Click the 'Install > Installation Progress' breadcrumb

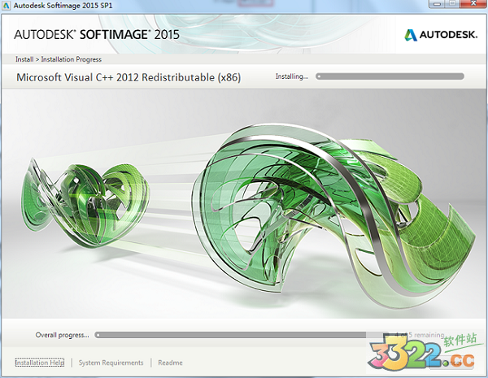pos(59,59)
